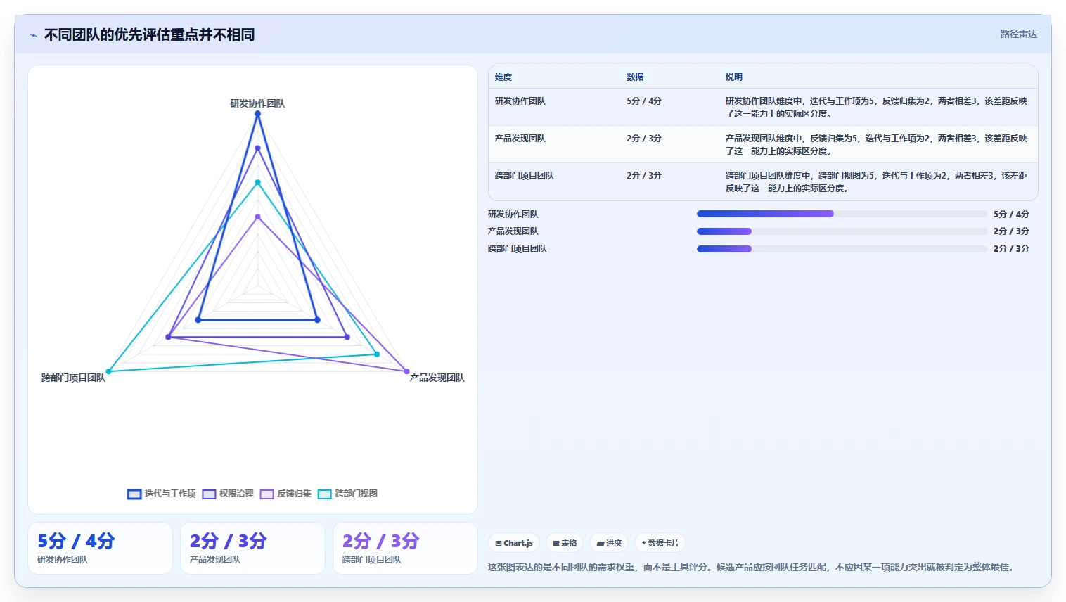Click the 研发协作团队 progress bar
The image size is (1066, 602).
point(842,214)
